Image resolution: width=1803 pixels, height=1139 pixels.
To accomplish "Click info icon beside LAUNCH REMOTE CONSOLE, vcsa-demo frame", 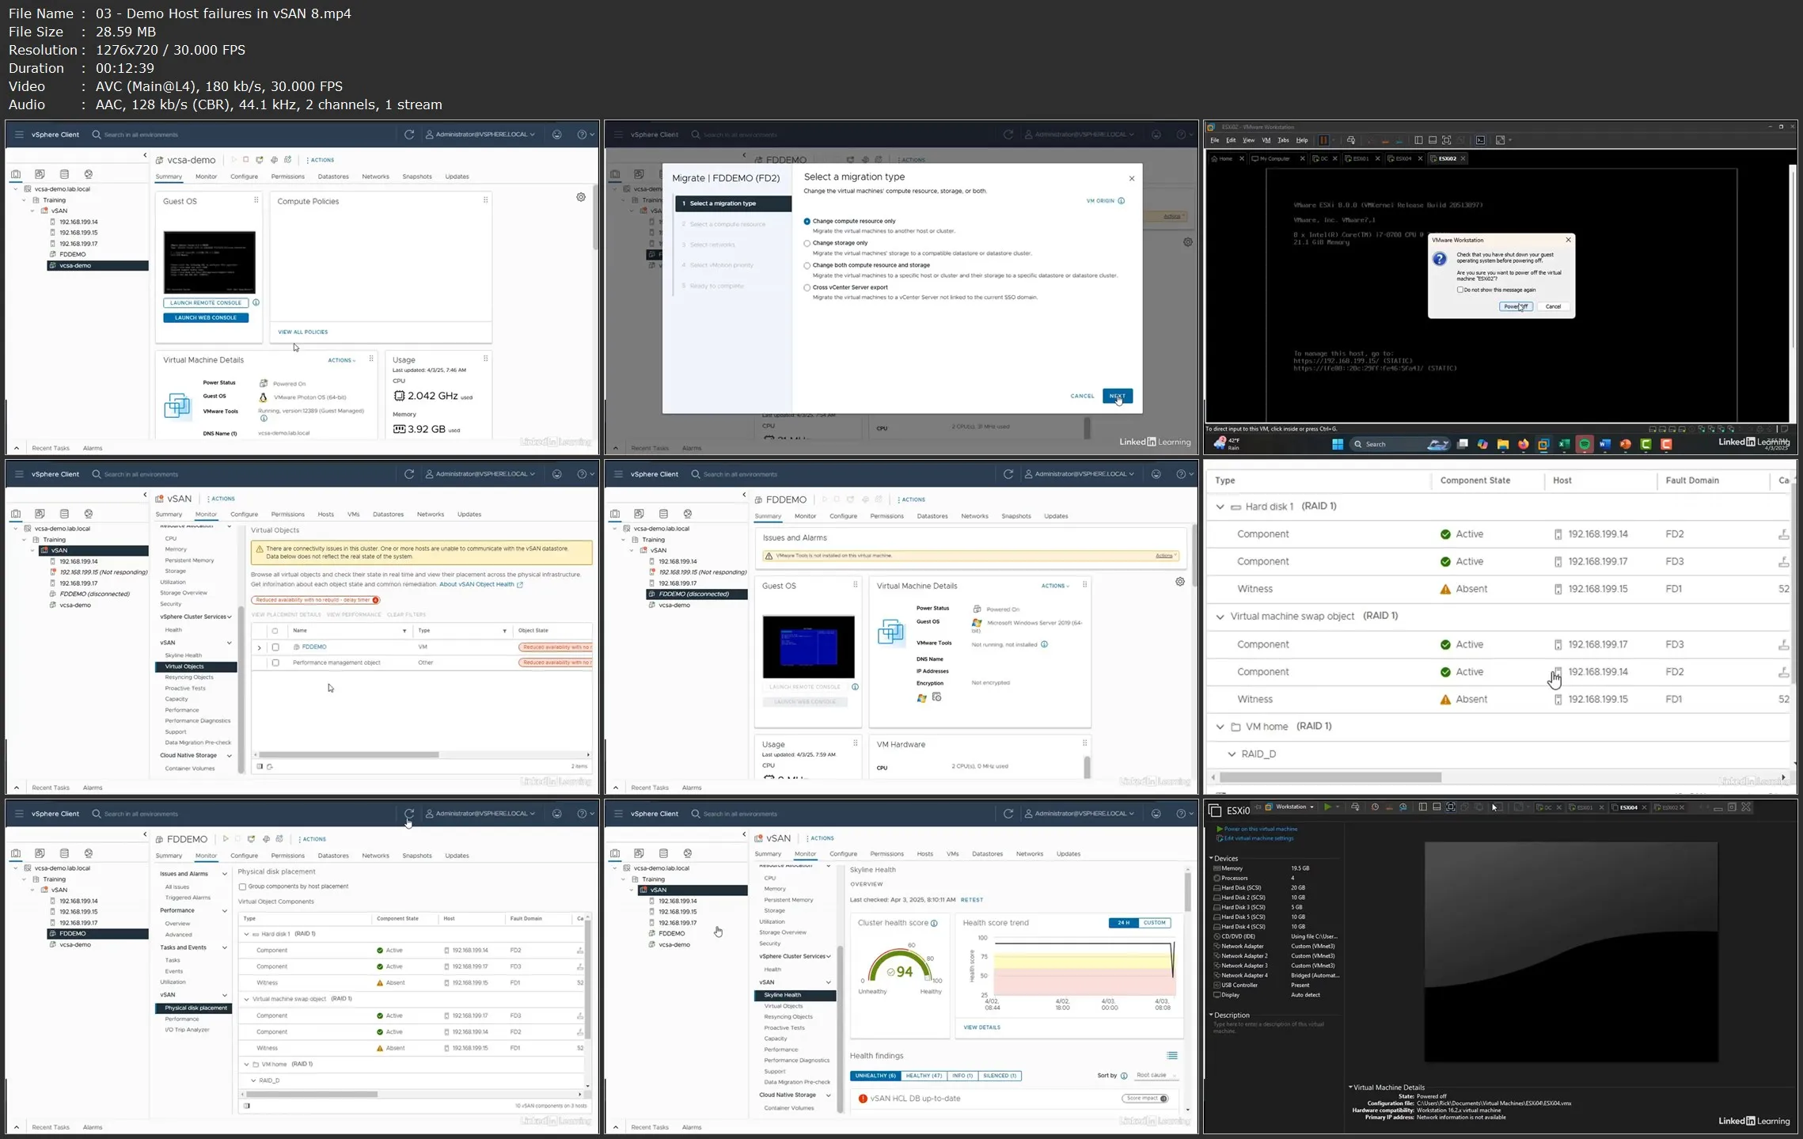I will pyautogui.click(x=256, y=302).
